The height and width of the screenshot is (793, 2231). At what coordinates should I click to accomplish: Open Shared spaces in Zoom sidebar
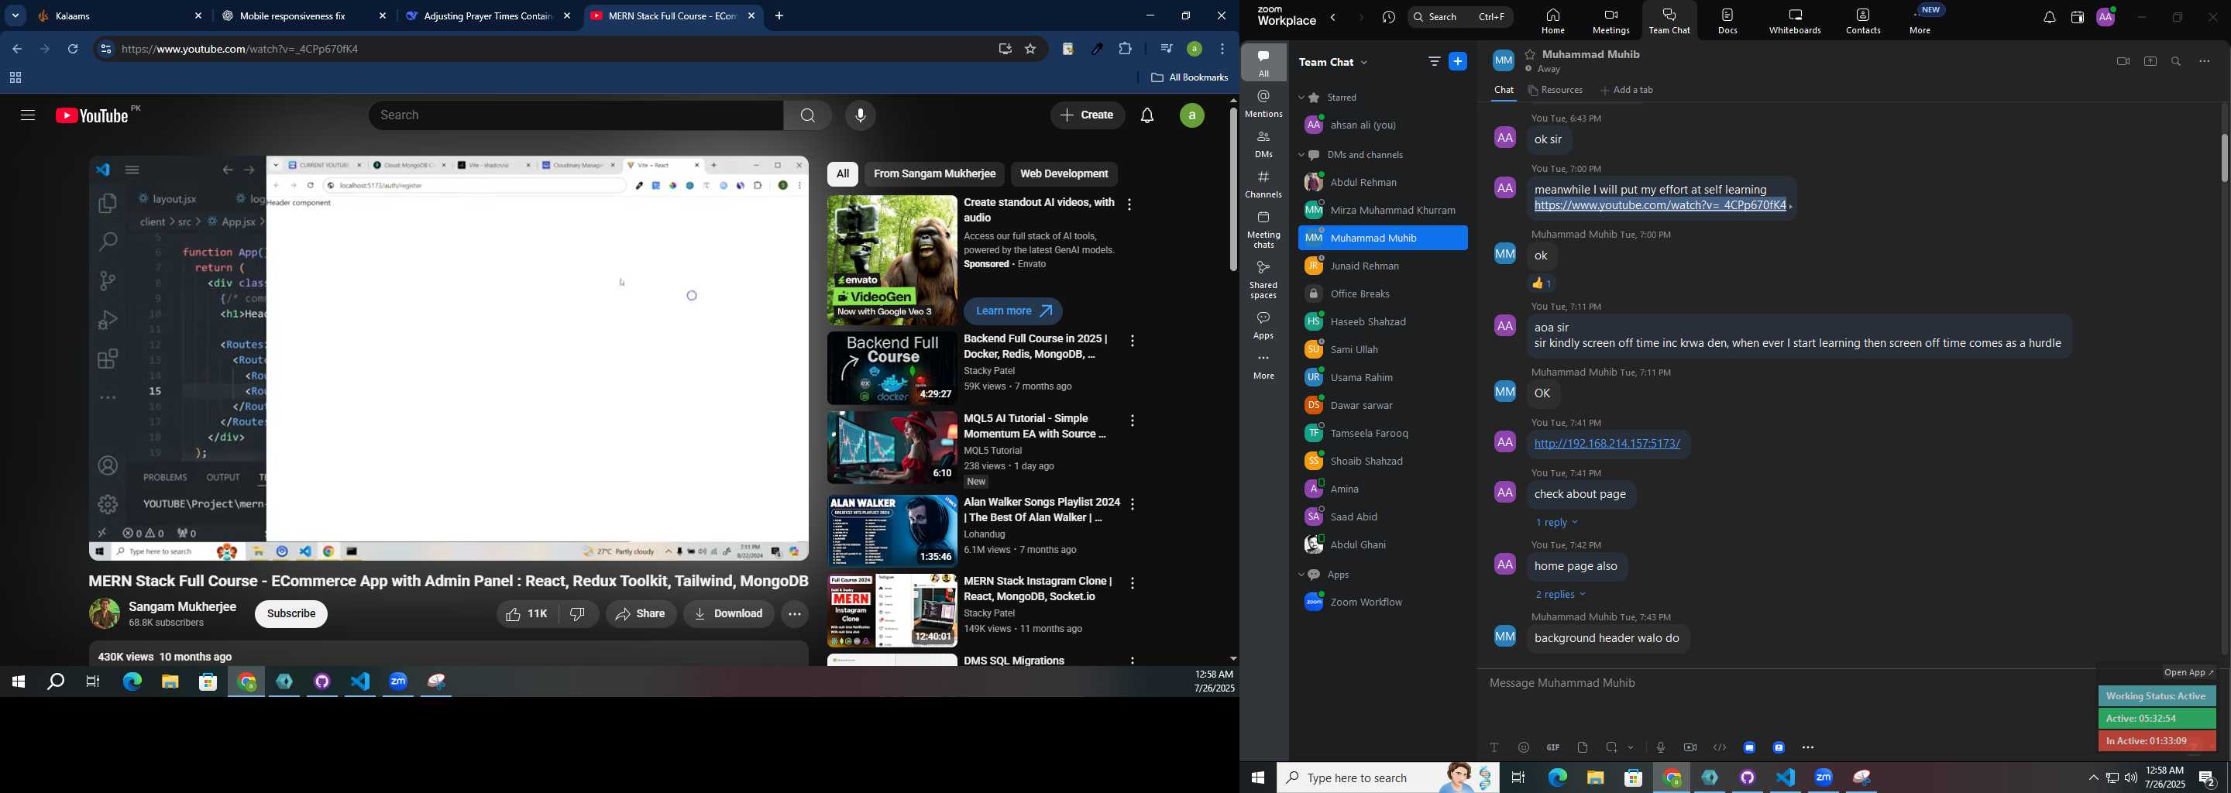click(x=1263, y=280)
